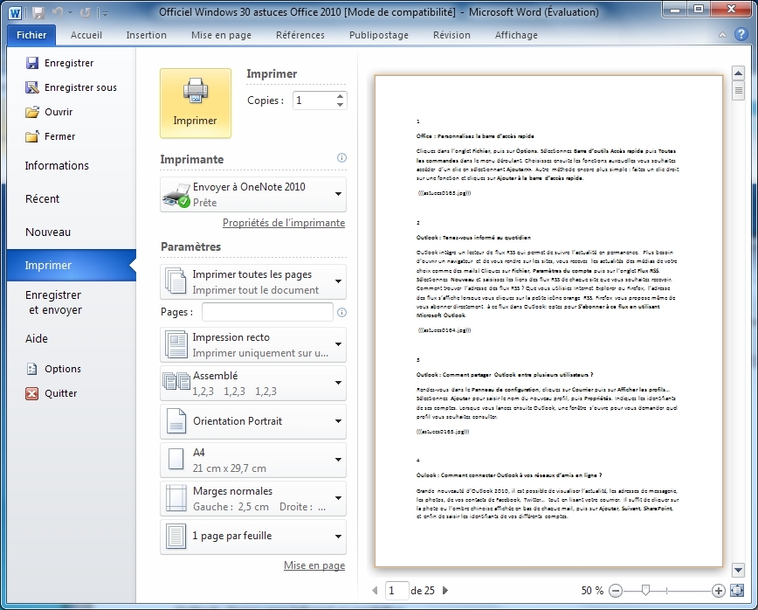The width and height of the screenshot is (758, 610).
Task: Click the printer info icon beside Imprimante
Action: pos(341,157)
